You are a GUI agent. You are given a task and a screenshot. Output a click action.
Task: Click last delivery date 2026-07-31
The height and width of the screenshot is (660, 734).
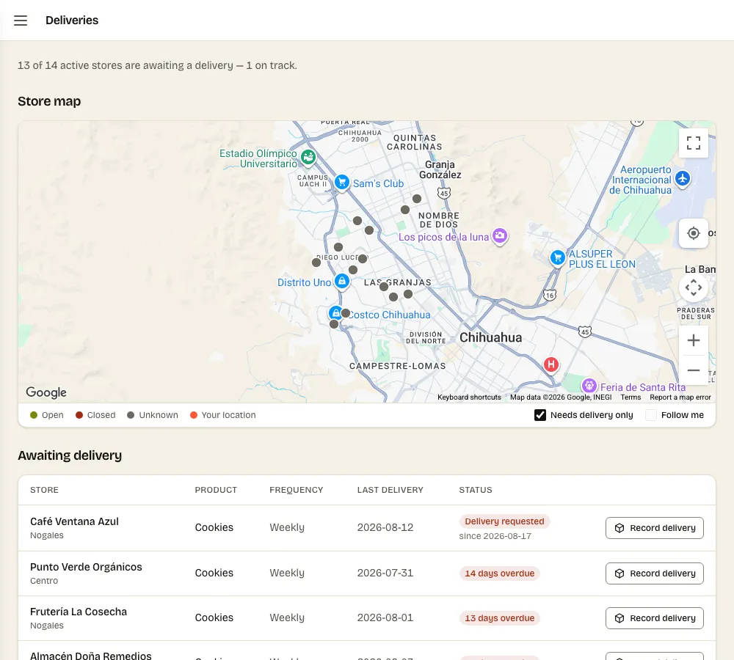385,573
